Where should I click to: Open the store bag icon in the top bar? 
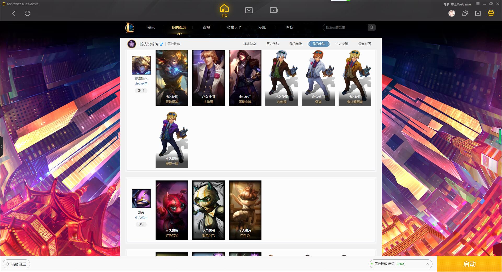click(x=249, y=10)
